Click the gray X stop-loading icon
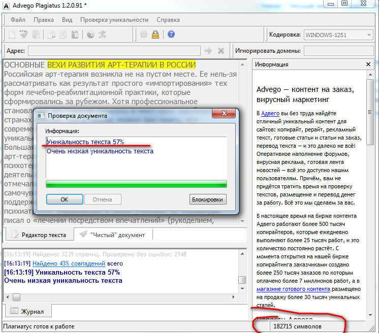The image size is (379, 333). pos(221,51)
